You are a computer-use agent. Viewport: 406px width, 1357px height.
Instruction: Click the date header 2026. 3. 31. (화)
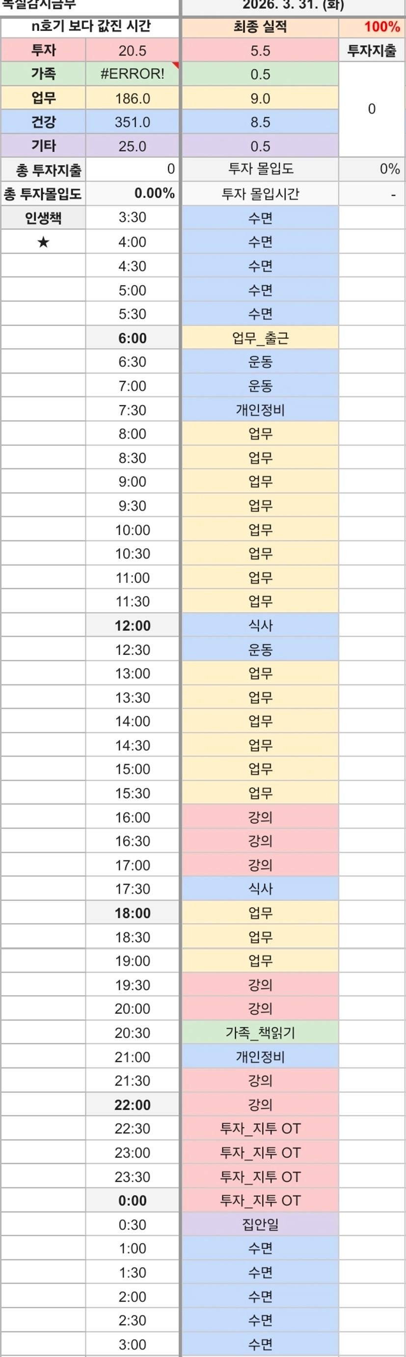click(x=293, y=6)
